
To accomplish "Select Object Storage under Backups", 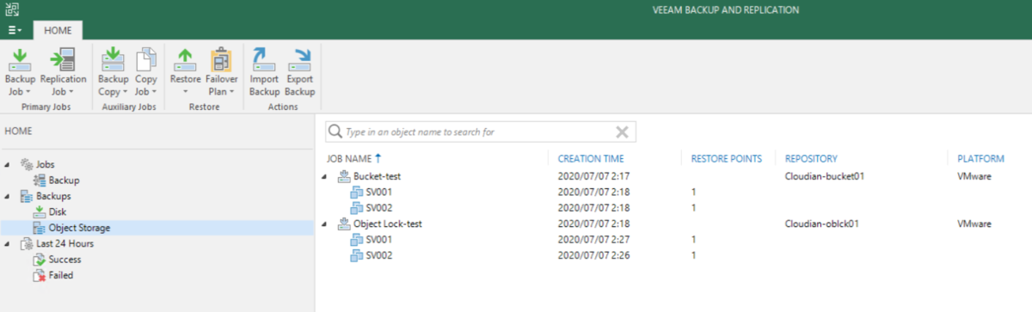I will point(79,228).
